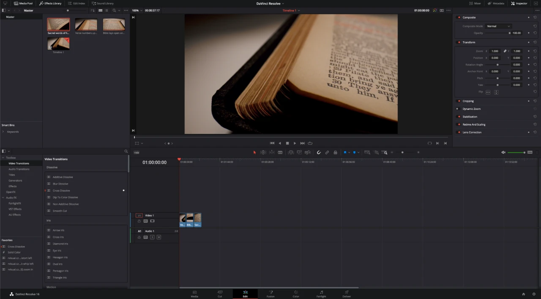Click the Linked Selection chain icon
Image resolution: width=541 pixels, height=299 pixels.
pos(326,152)
